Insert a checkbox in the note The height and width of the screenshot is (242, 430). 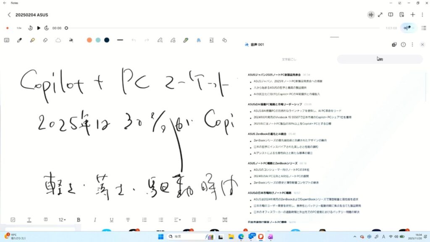coord(13,220)
